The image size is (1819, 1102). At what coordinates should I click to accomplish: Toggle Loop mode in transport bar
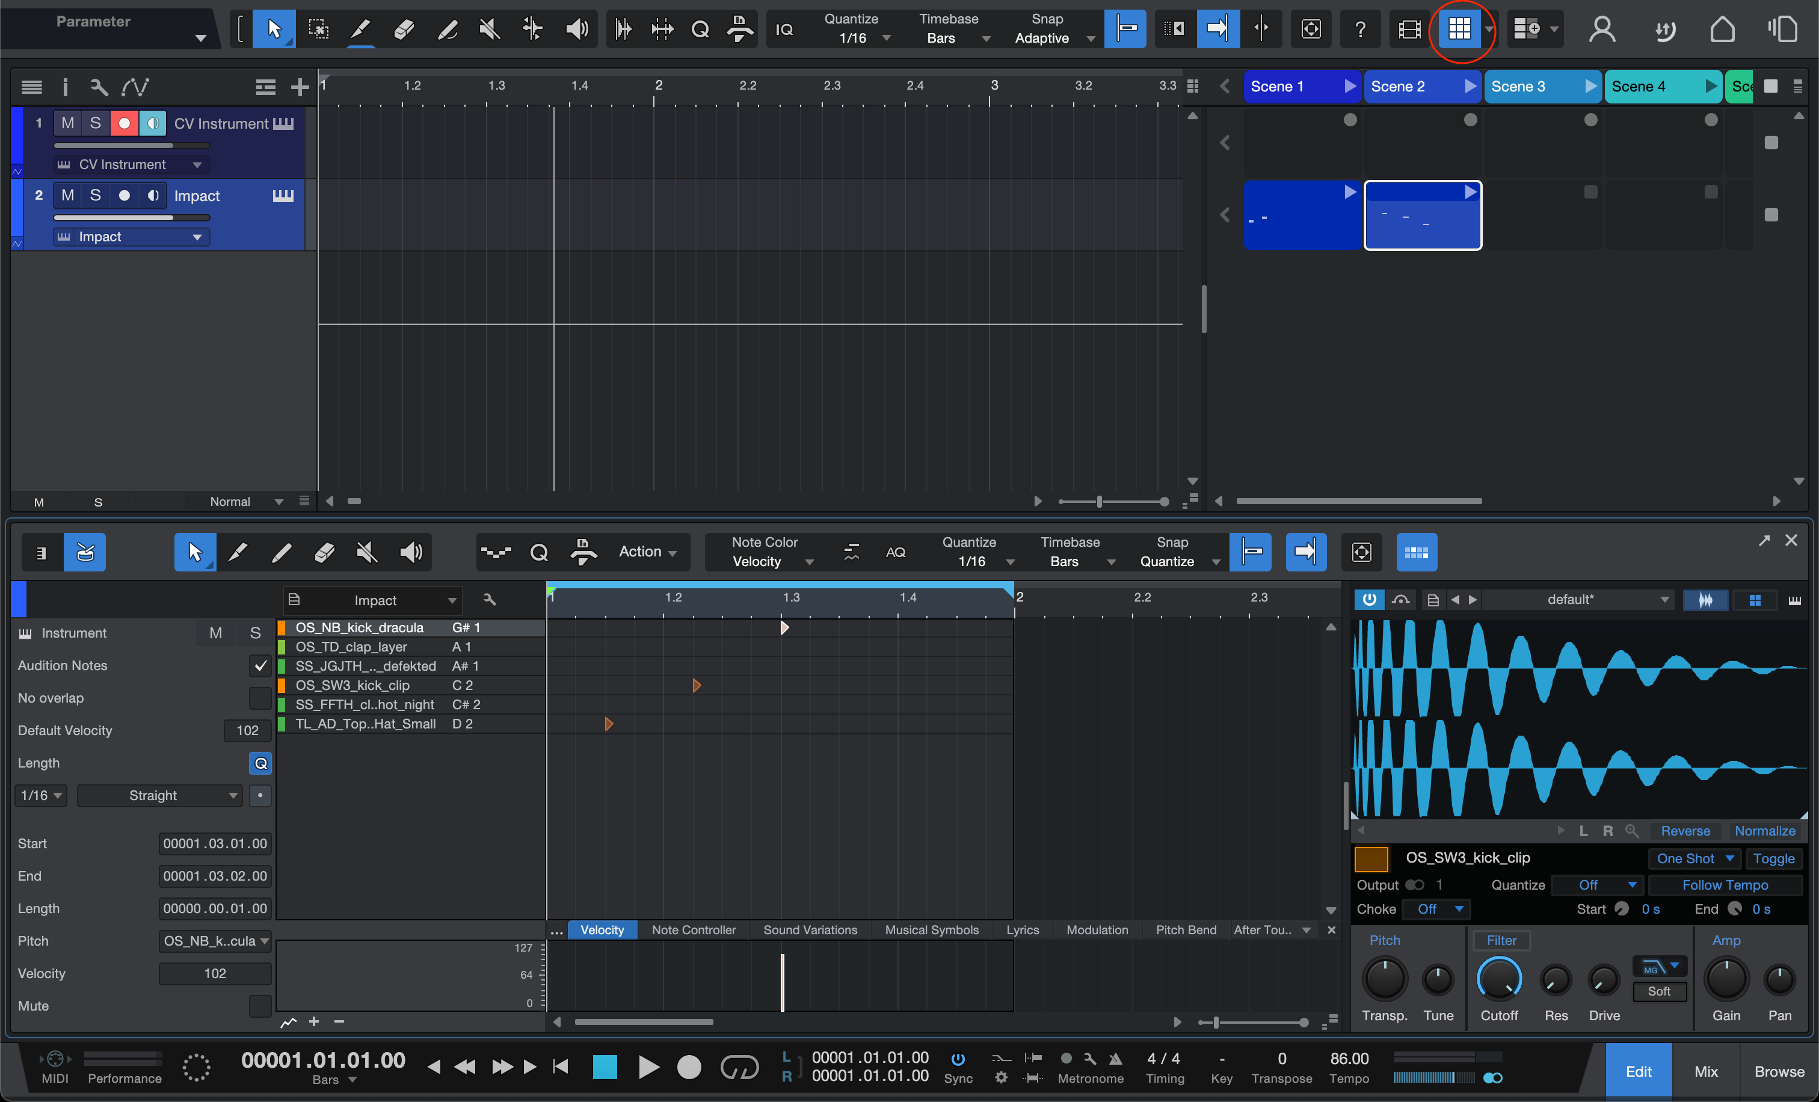pos(739,1067)
